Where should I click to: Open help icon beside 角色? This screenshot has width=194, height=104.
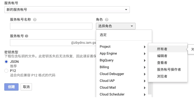click(106, 20)
